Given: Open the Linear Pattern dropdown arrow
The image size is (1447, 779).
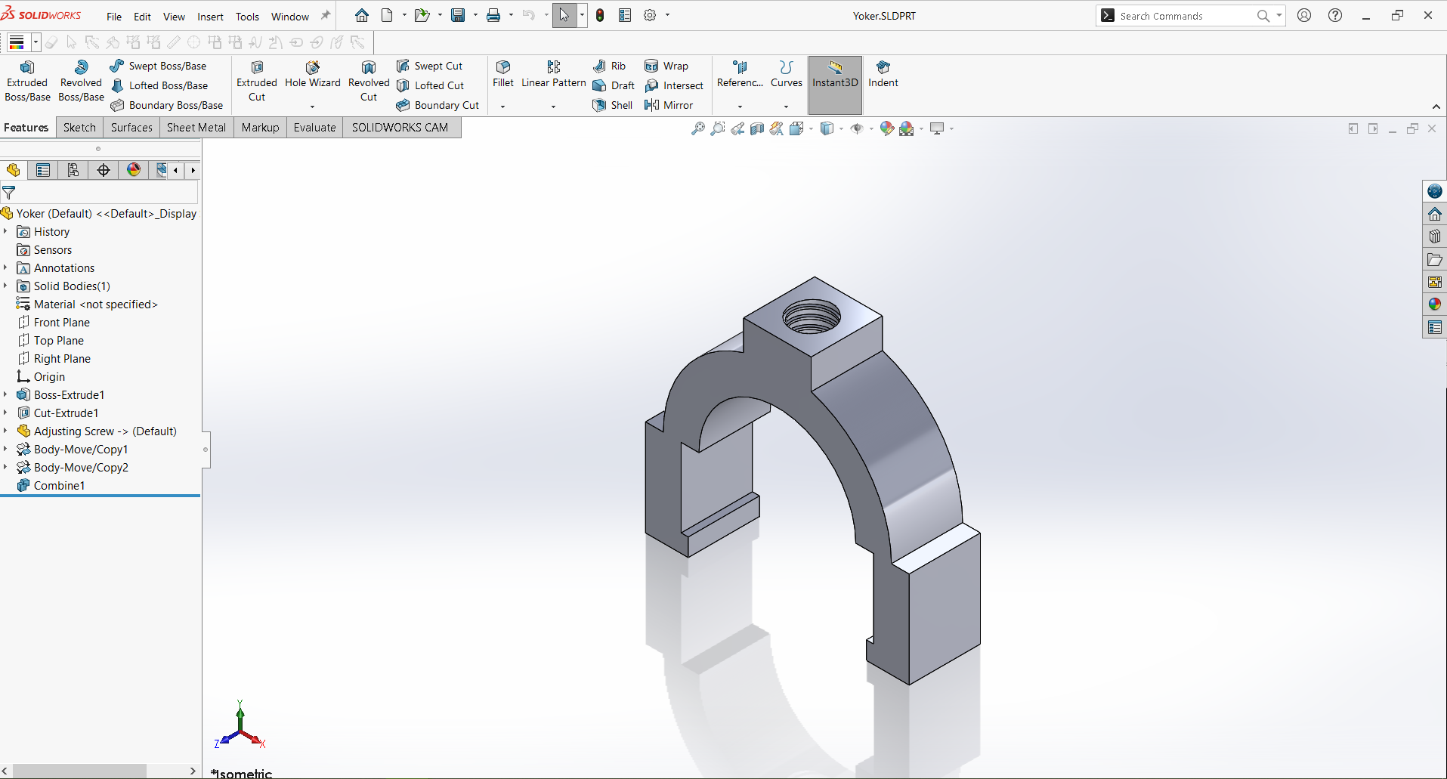Looking at the screenshot, I should coord(554,107).
